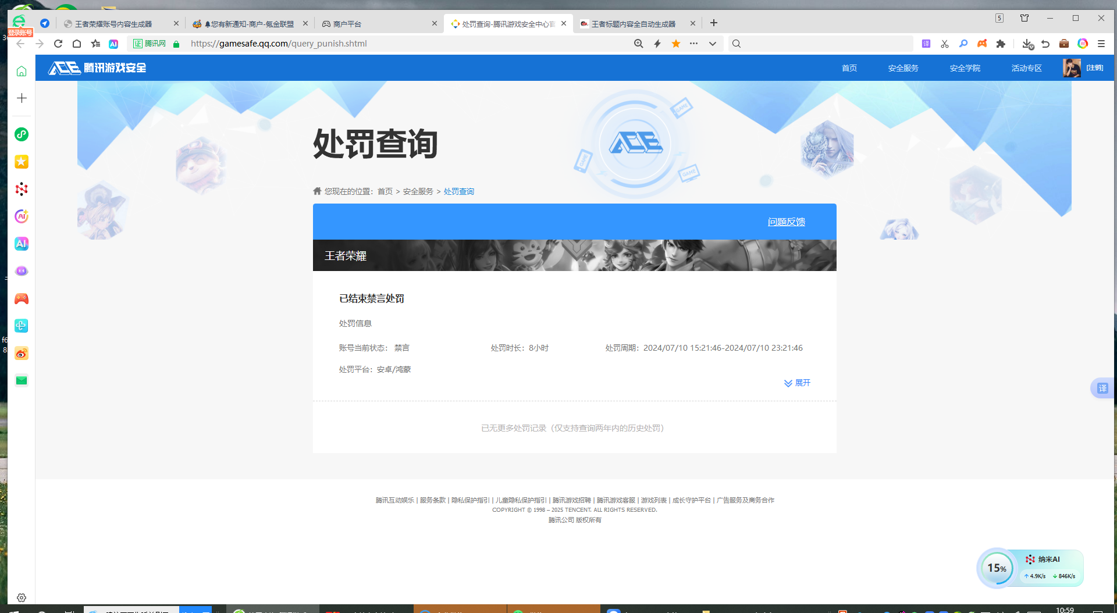Open the green mail sidebar icon
Viewport: 1117px width, 613px height.
22,380
